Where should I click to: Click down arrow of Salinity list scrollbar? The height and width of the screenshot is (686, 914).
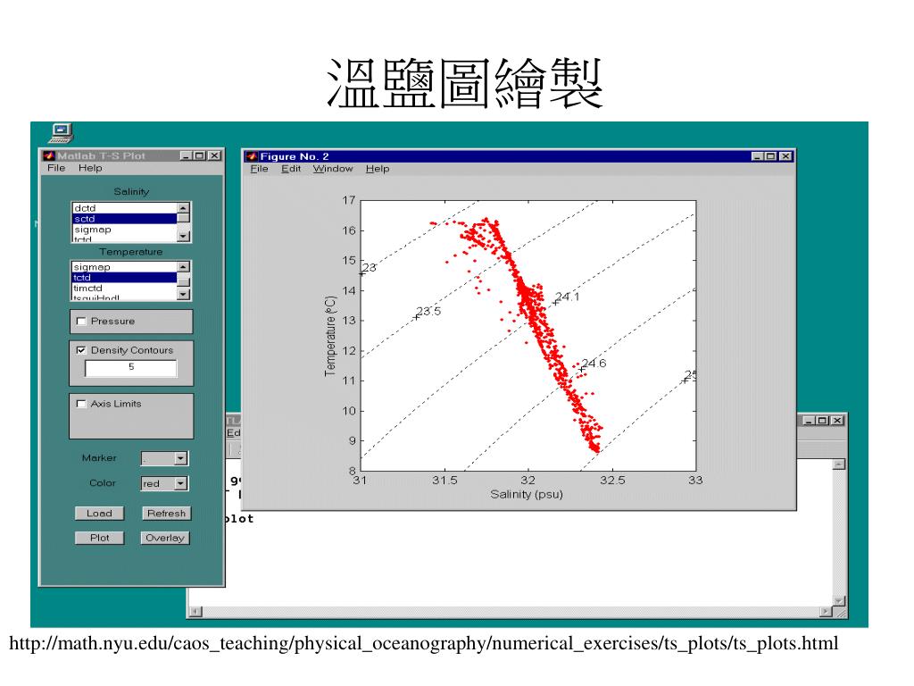click(184, 236)
